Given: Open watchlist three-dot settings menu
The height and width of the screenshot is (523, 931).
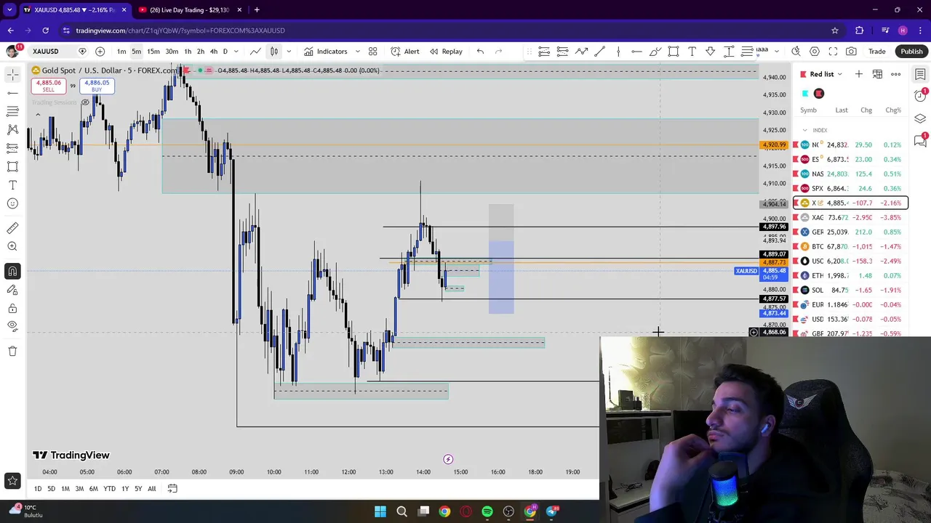Looking at the screenshot, I should coord(896,74).
